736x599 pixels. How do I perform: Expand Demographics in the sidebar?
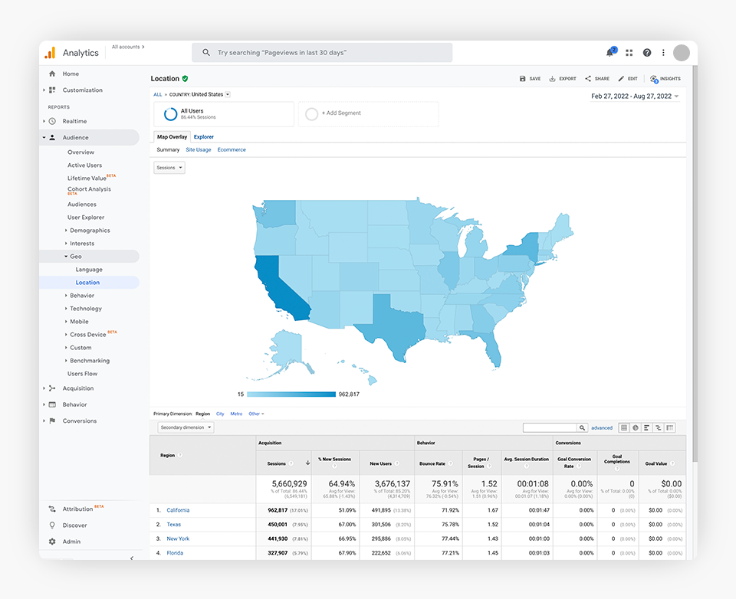[x=90, y=231]
